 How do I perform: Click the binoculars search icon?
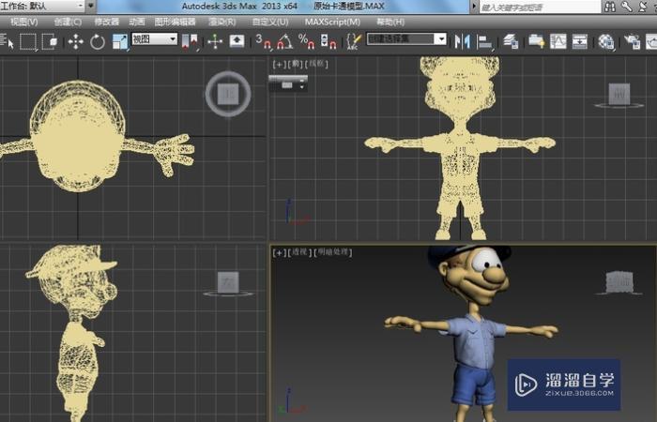tap(610, 7)
